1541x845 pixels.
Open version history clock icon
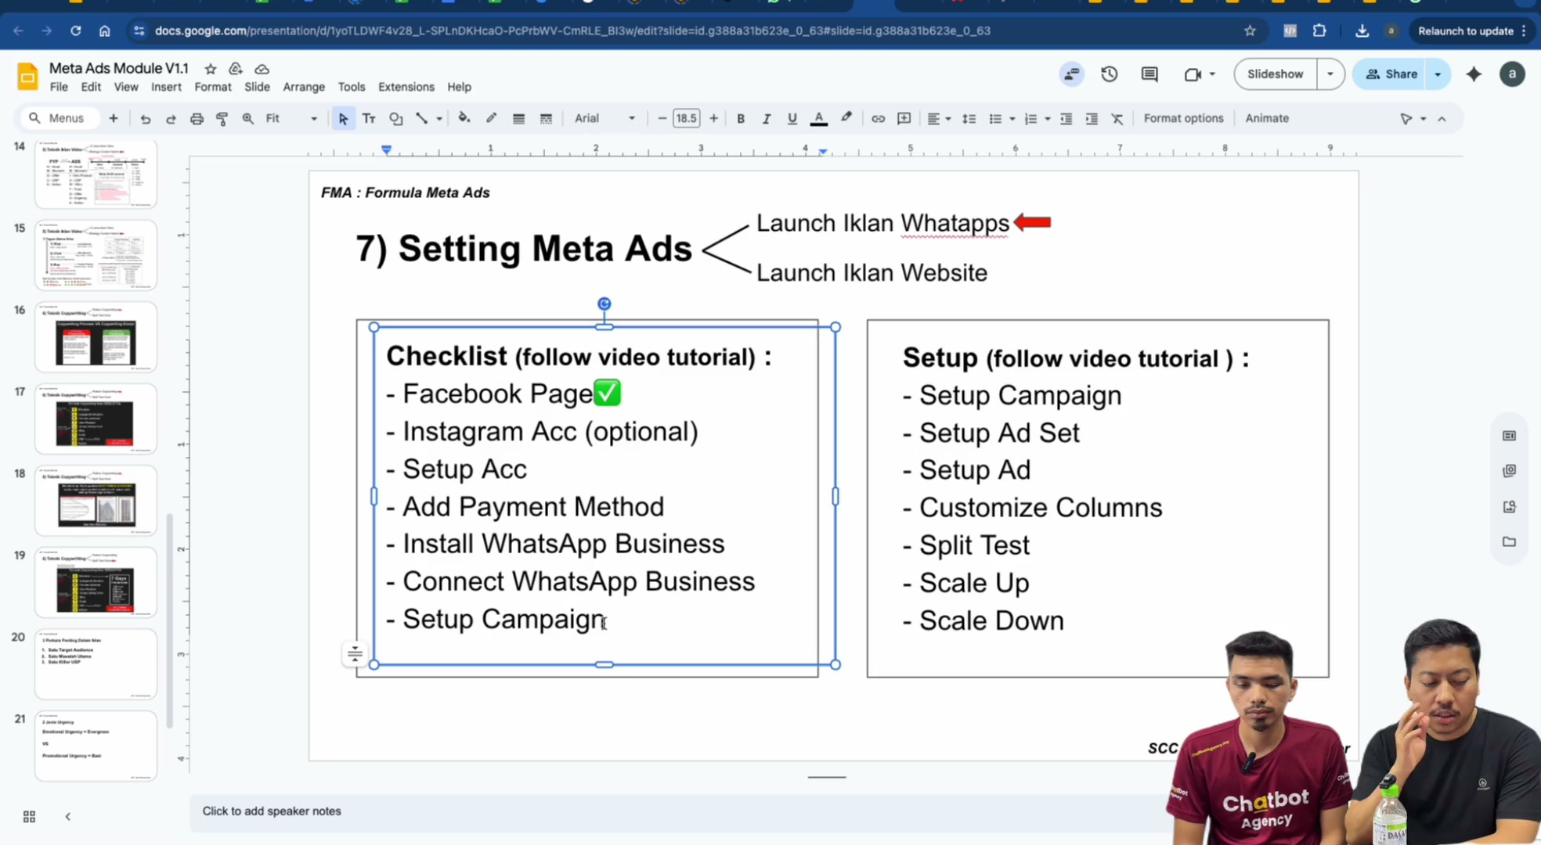(1109, 74)
